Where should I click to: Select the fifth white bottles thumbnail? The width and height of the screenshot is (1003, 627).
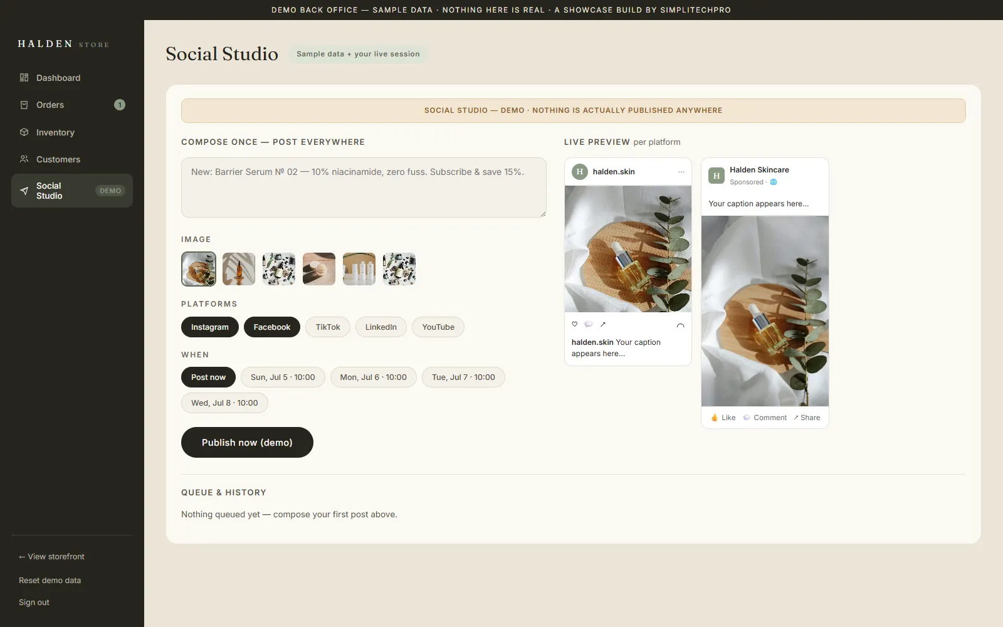(x=359, y=269)
